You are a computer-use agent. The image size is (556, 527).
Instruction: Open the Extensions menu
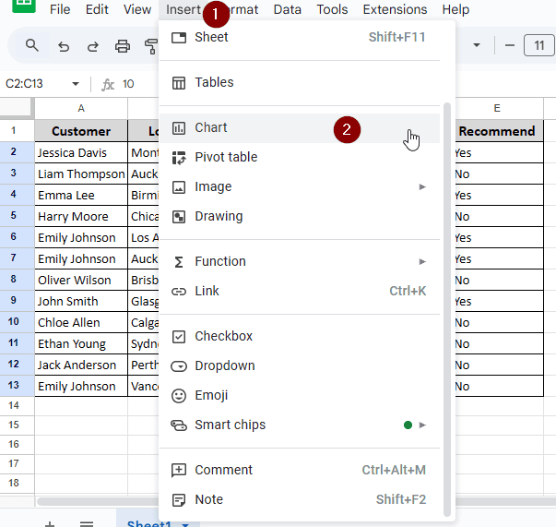point(395,9)
